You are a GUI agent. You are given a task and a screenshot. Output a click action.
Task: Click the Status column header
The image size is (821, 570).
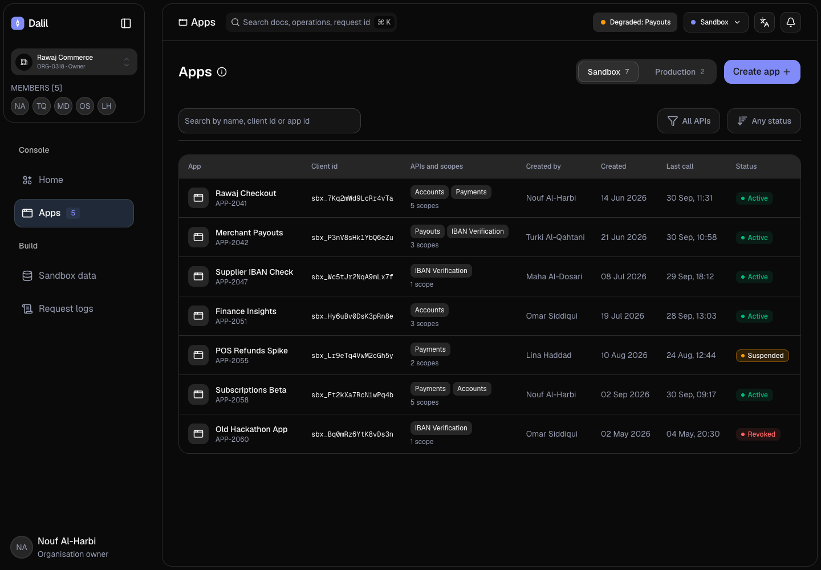746,166
